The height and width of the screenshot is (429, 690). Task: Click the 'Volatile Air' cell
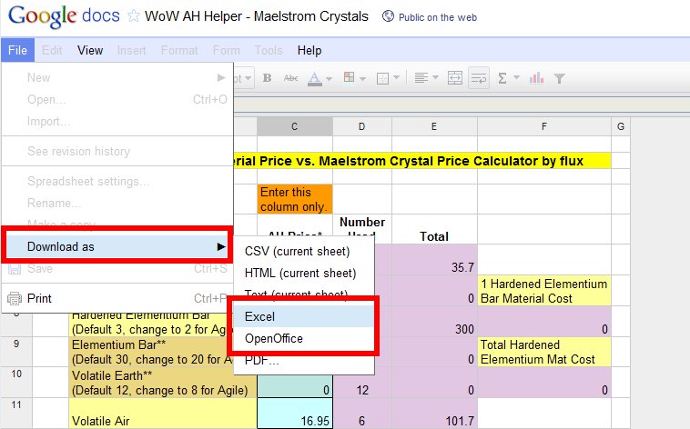click(163, 414)
